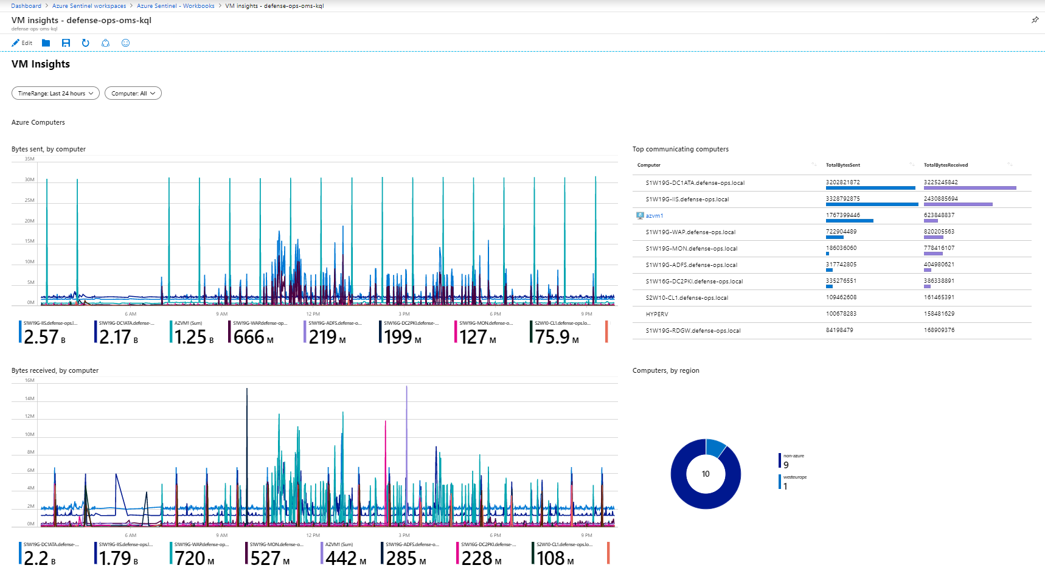This screenshot has width=1045, height=582.
Task: Save the workbook with floppy icon
Action: (66, 43)
